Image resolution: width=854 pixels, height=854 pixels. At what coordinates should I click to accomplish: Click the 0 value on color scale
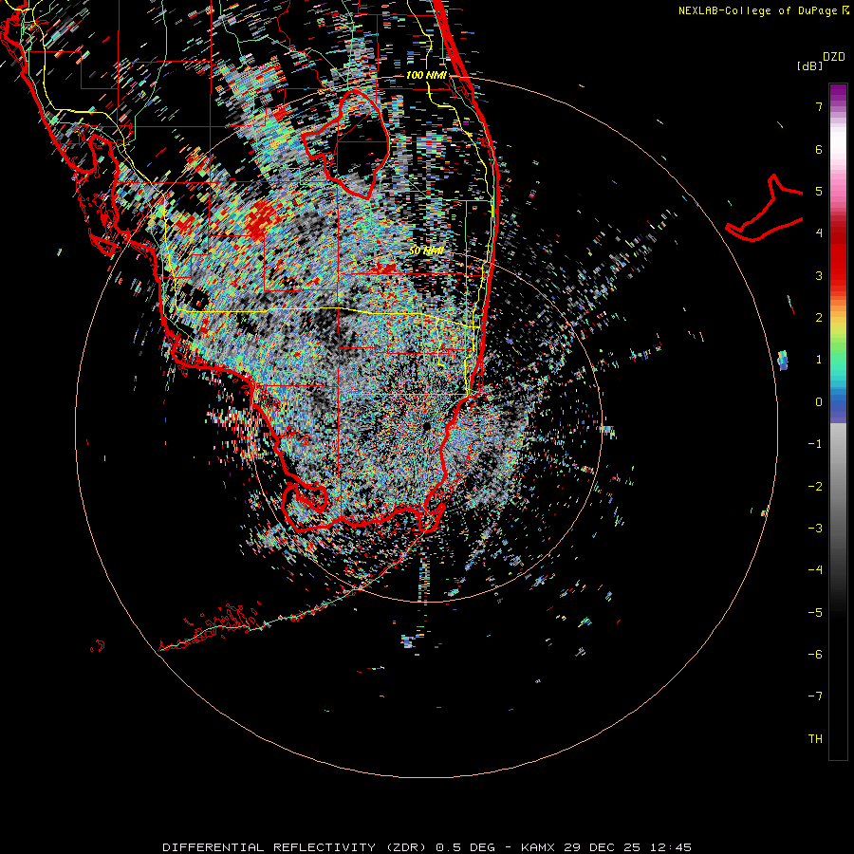point(819,402)
